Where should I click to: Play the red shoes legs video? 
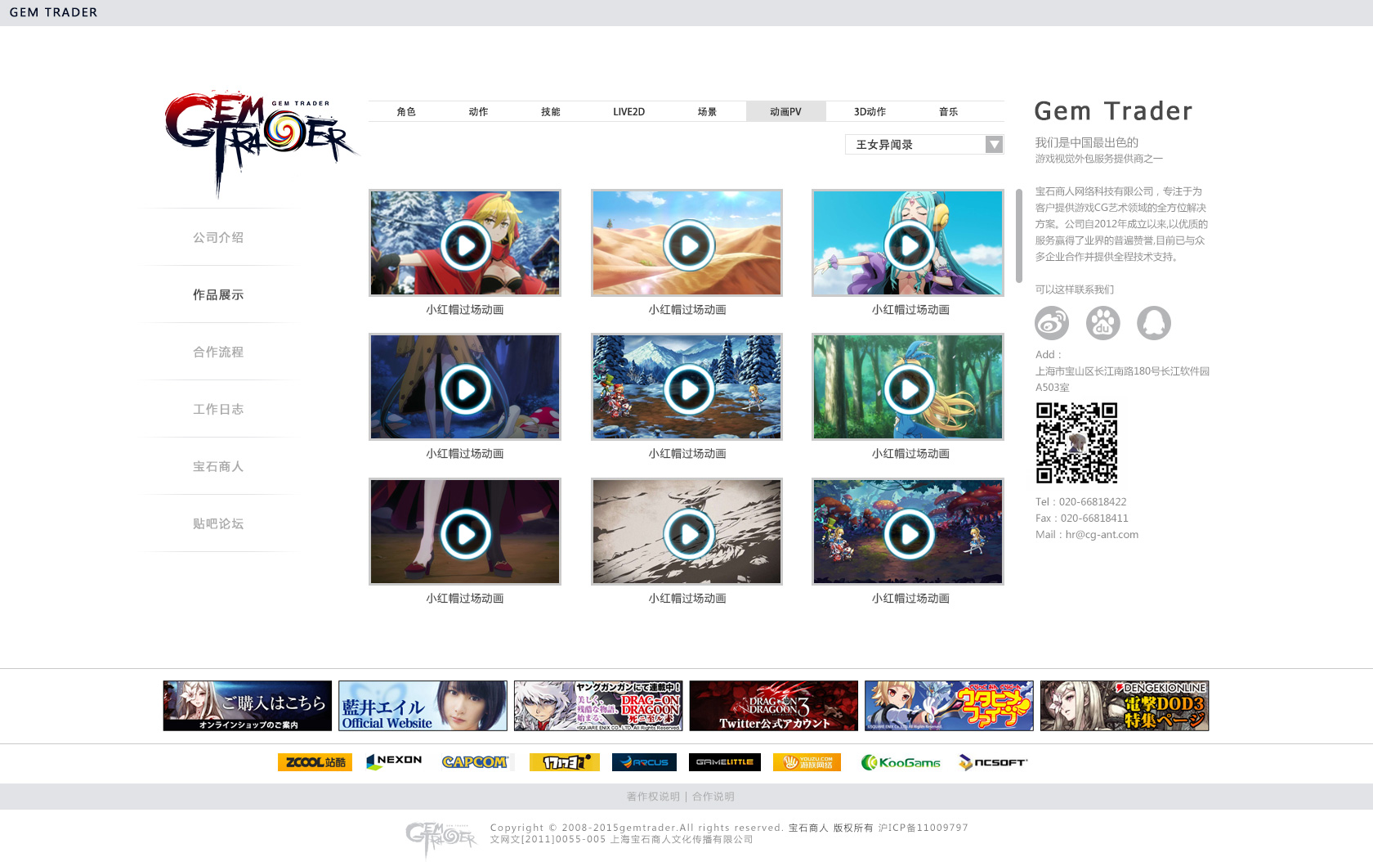tap(465, 533)
